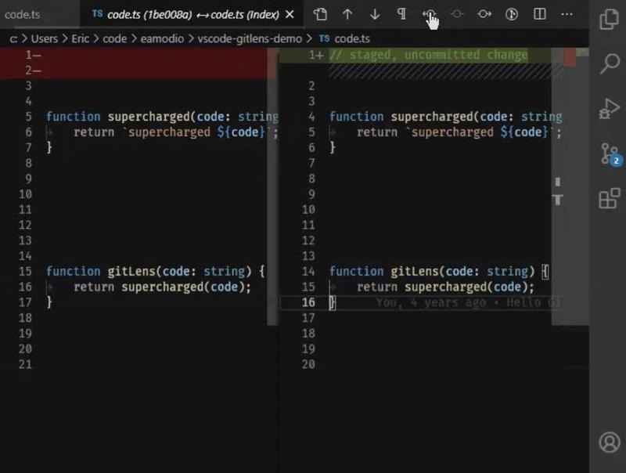The image size is (626, 473).
Task: Click the 'code' folder breadcrumb
Action: click(x=114, y=38)
